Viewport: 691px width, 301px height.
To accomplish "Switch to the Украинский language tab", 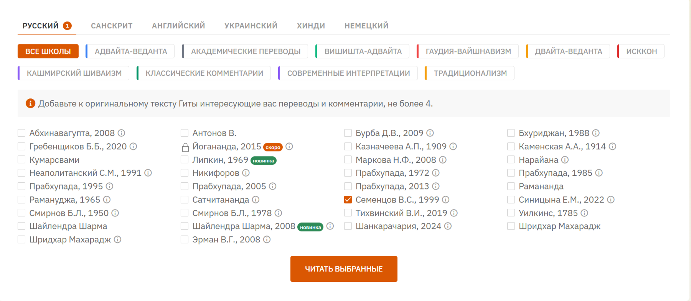I will point(251,26).
